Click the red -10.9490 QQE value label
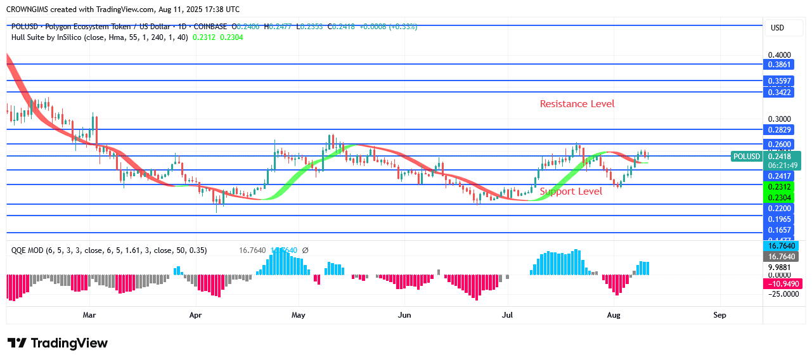 click(x=782, y=283)
